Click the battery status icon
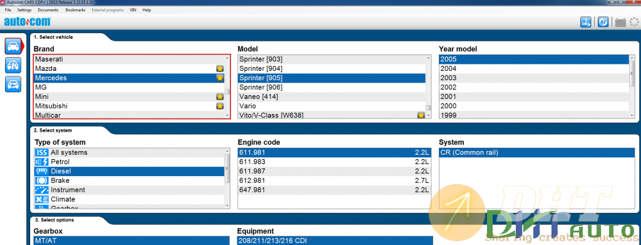 click(620, 23)
